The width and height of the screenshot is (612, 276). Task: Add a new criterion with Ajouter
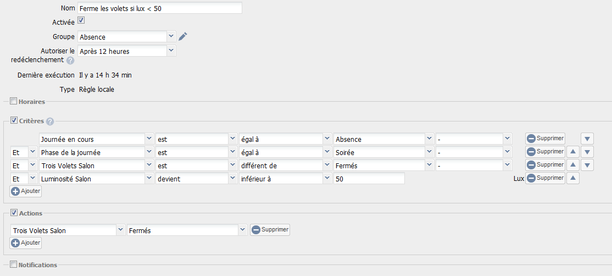click(25, 191)
